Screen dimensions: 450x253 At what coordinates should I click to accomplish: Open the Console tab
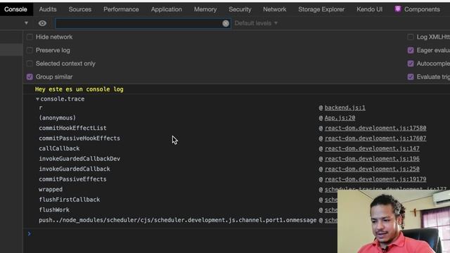[15, 9]
